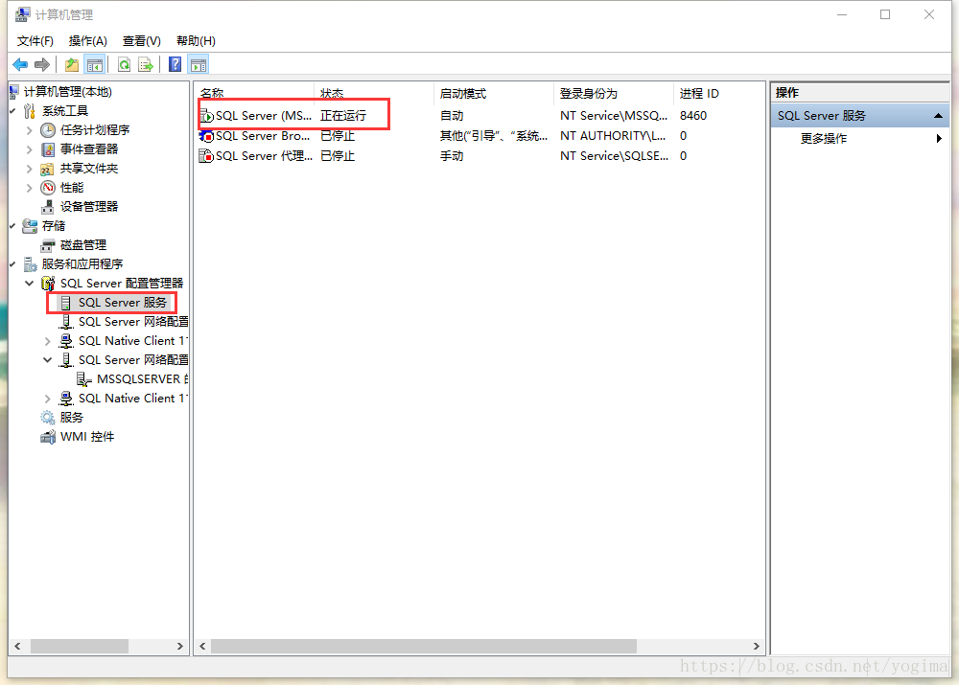Click the WMI 控件 icon

(48, 437)
